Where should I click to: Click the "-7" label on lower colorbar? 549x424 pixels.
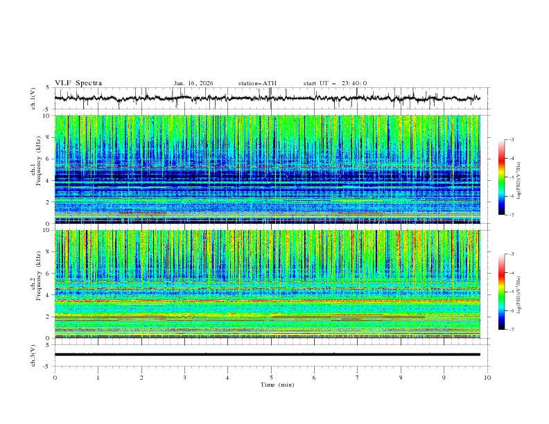pyautogui.click(x=512, y=330)
